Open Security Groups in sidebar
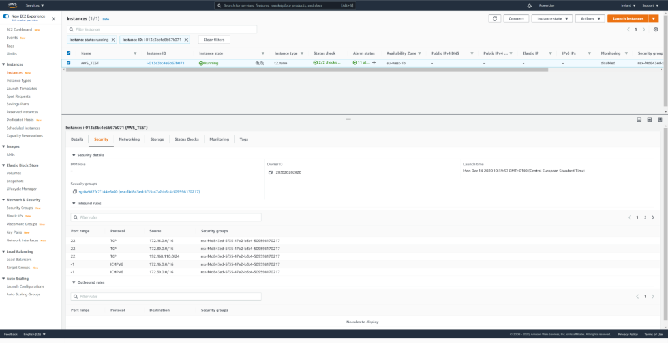This screenshot has width=668, height=343. pyautogui.click(x=20, y=208)
